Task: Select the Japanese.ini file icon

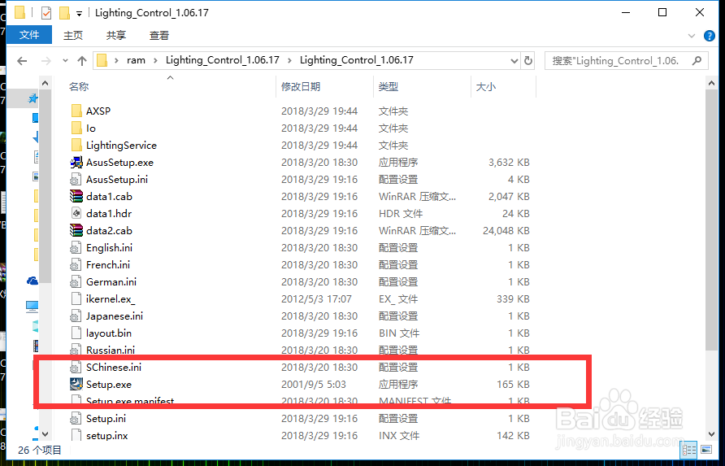Action: point(76,316)
